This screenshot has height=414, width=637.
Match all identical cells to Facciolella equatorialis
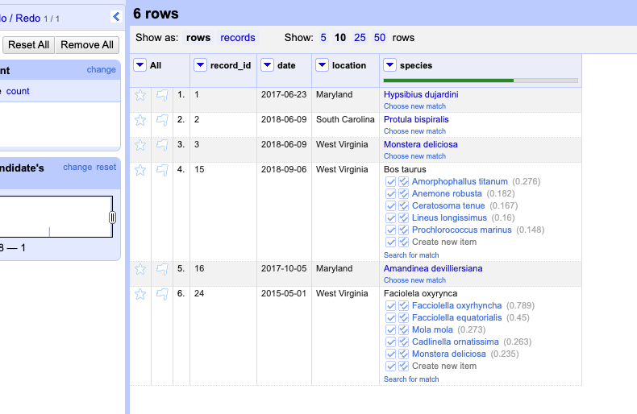point(403,318)
